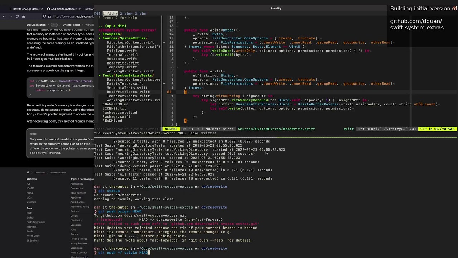458x258 pixels.
Task: Click the GitHub favicon on 'Add size to metadata' tab
Action: (48, 9)
